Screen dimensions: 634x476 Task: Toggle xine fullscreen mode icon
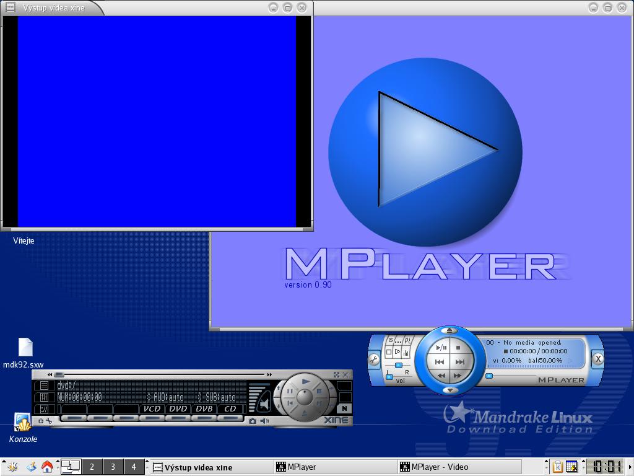pos(337,374)
